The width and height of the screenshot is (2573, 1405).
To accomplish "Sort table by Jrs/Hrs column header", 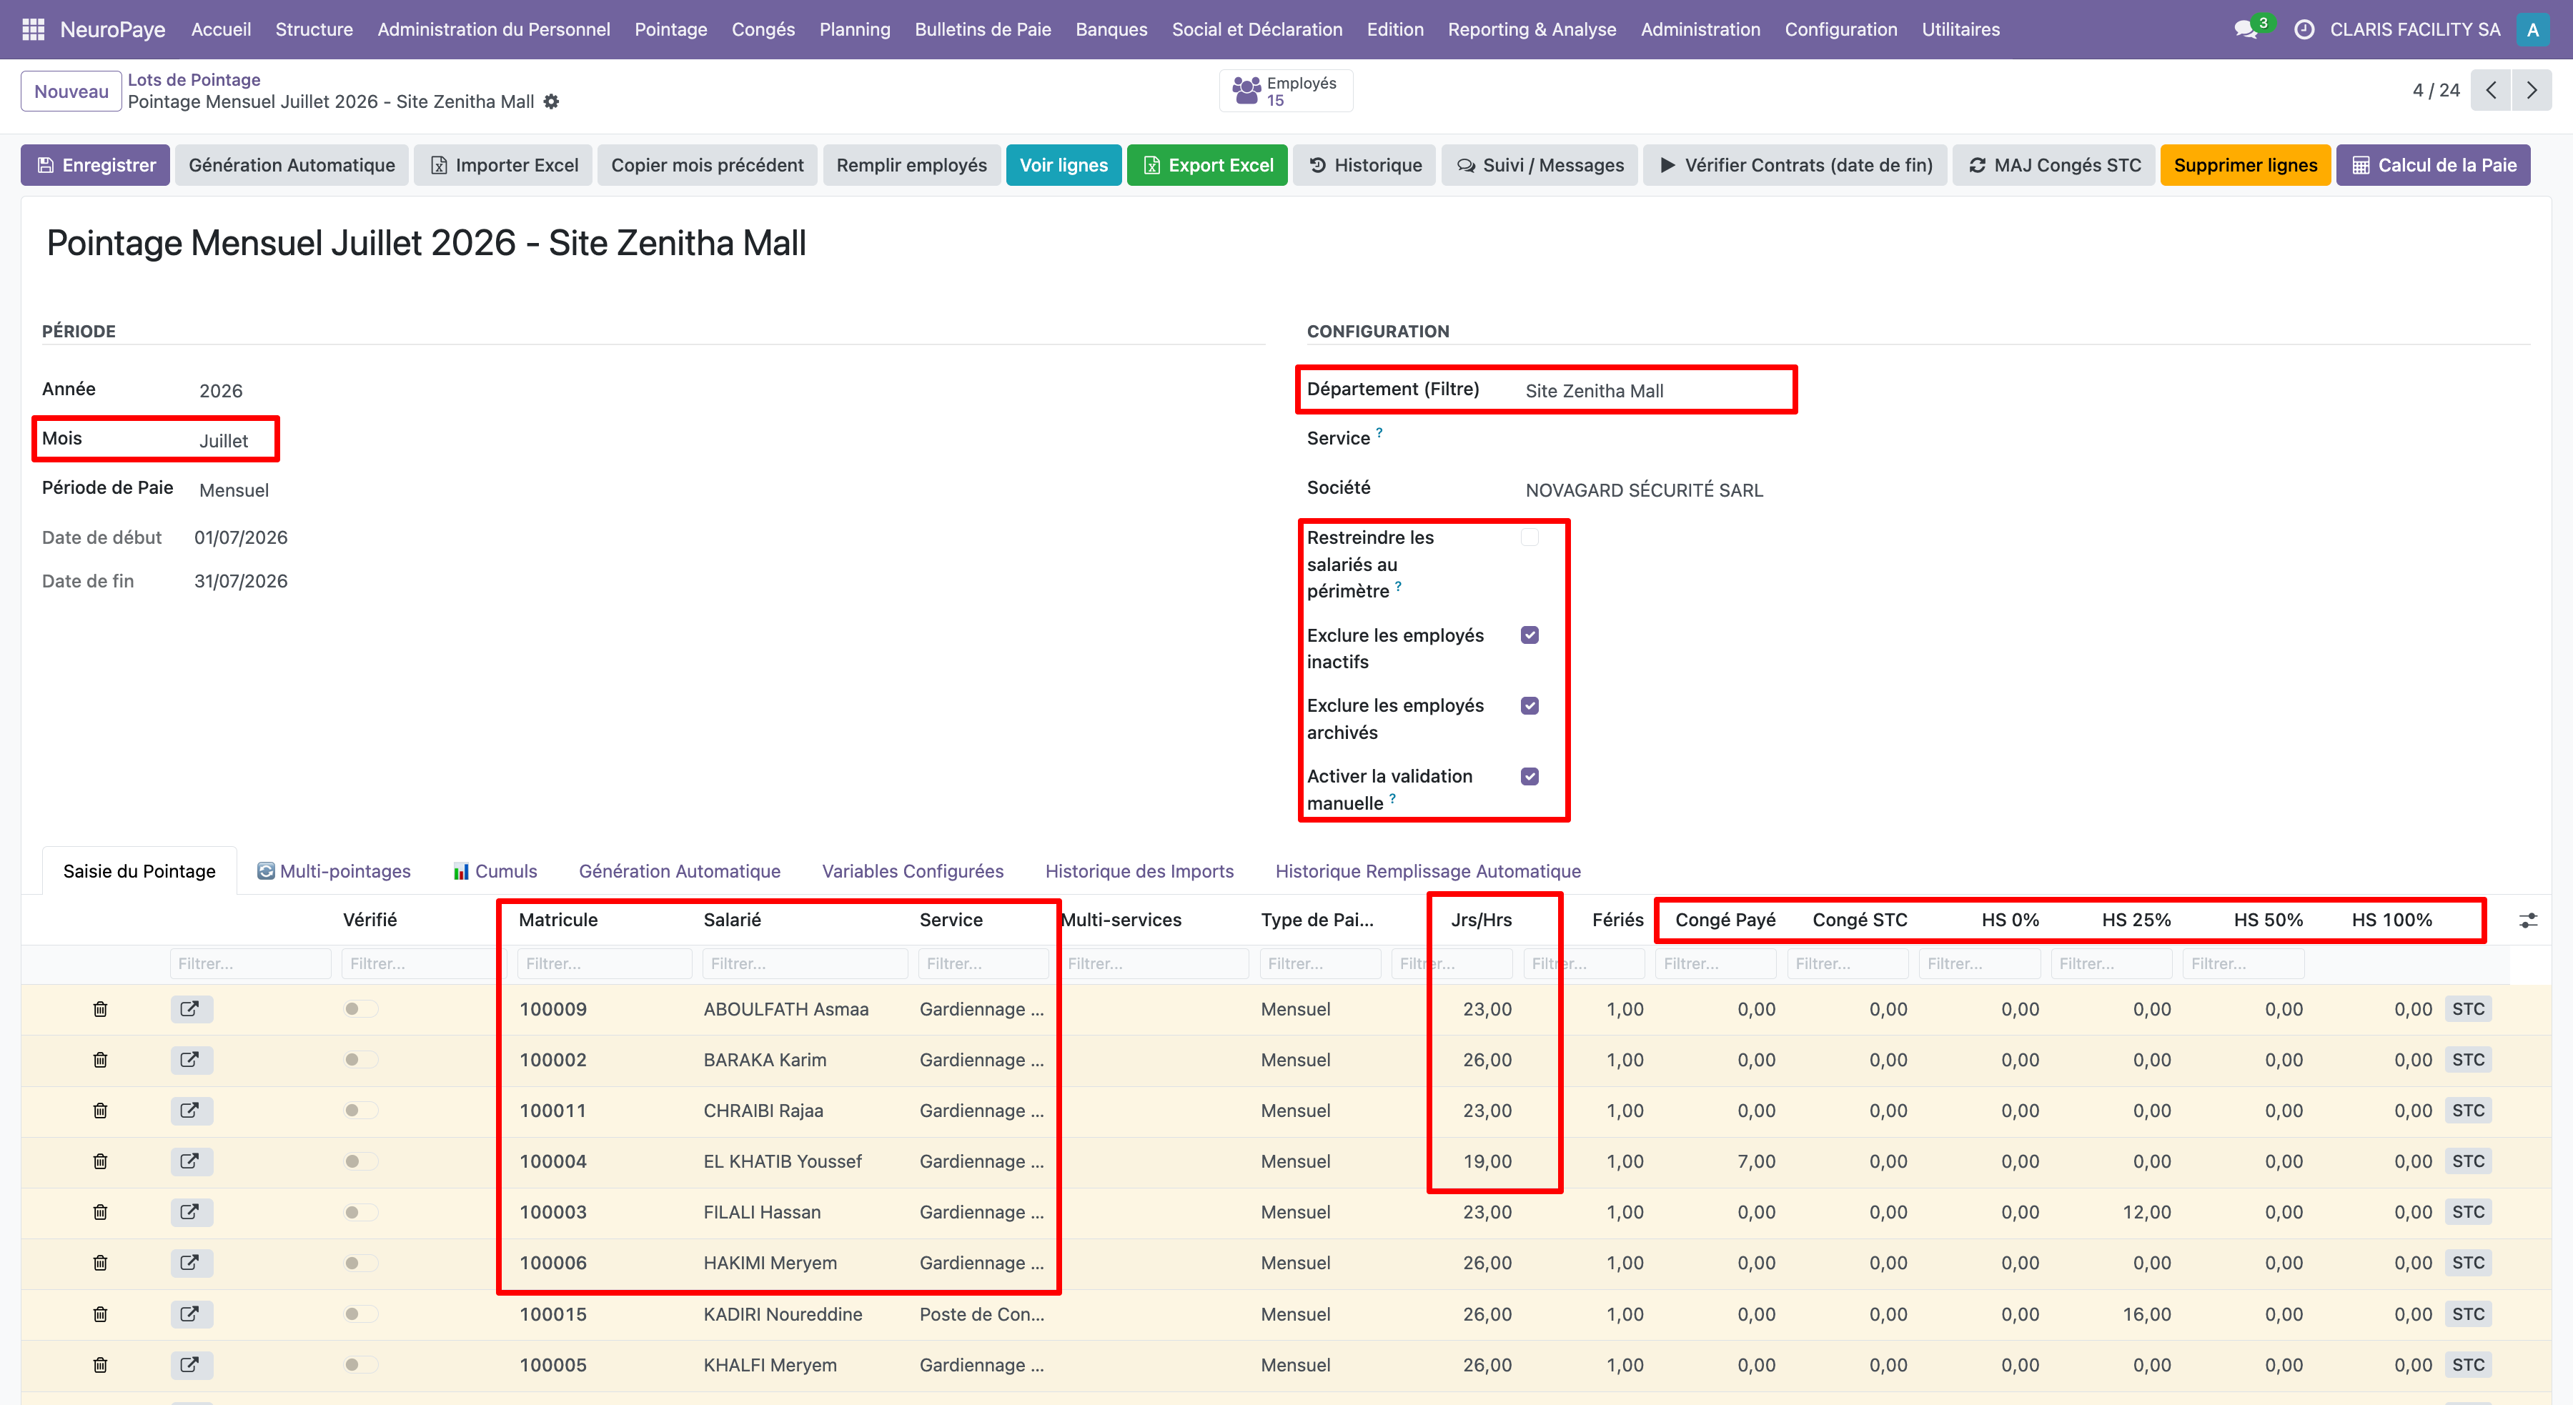I will pos(1480,920).
